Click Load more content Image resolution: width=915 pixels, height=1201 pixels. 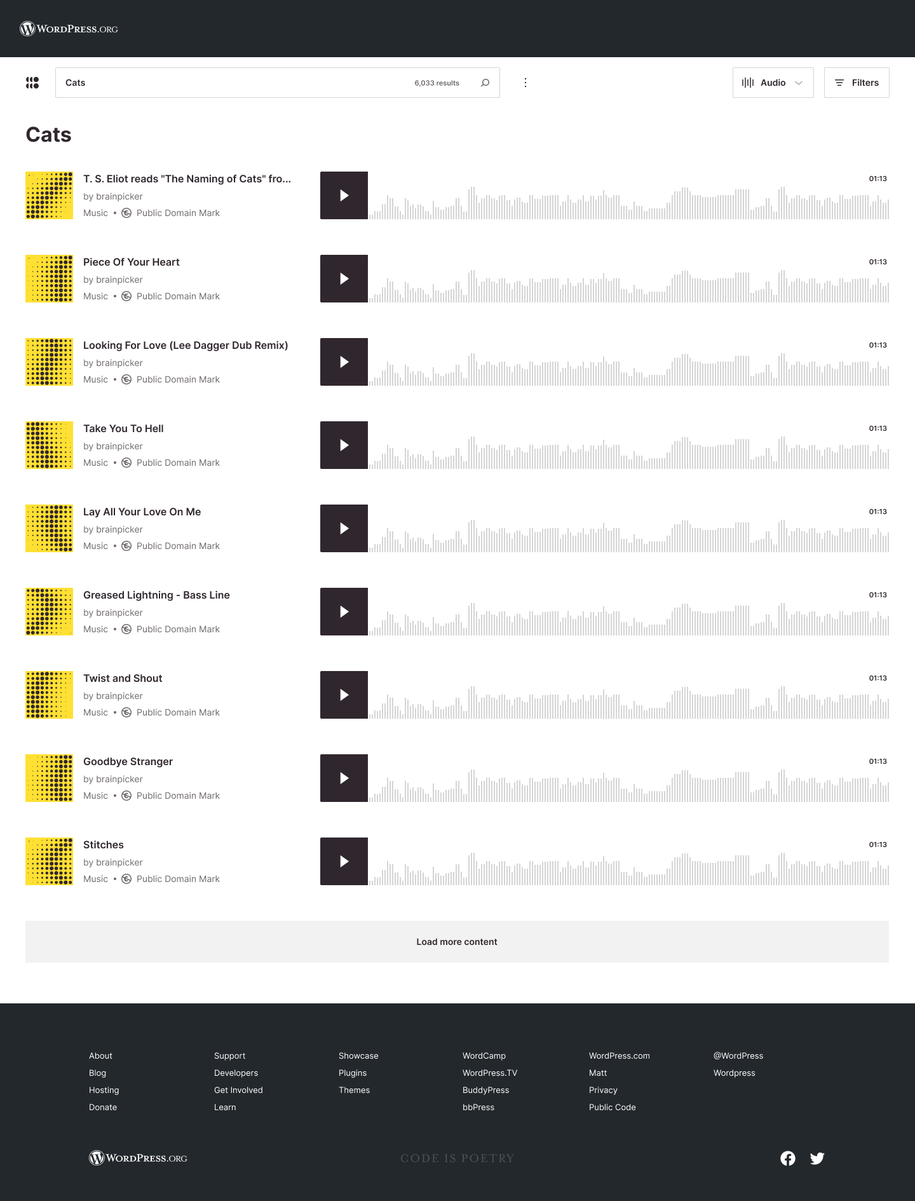tap(457, 942)
